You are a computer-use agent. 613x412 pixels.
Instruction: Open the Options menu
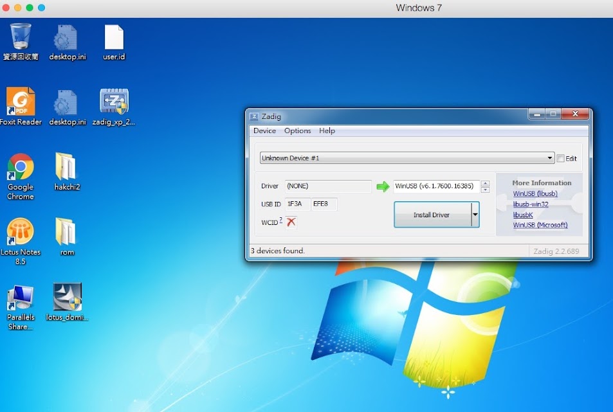point(298,130)
